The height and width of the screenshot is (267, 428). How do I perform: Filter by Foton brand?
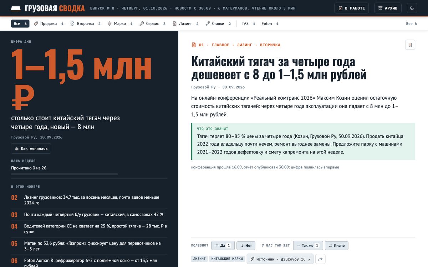(x=270, y=23)
